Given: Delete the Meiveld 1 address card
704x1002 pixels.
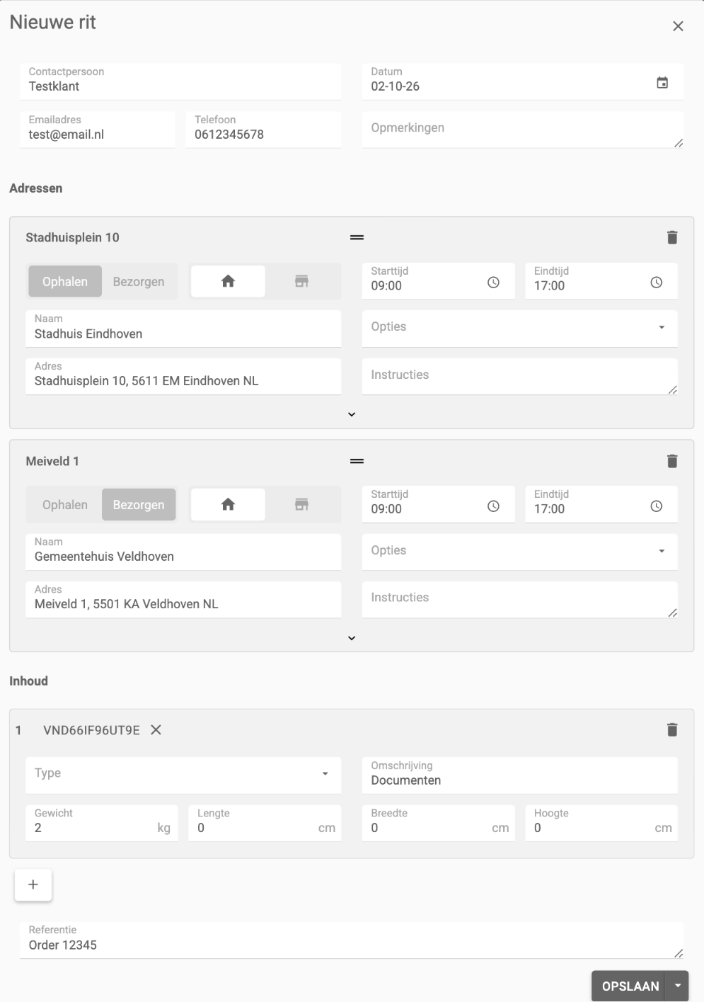Looking at the screenshot, I should click(672, 461).
